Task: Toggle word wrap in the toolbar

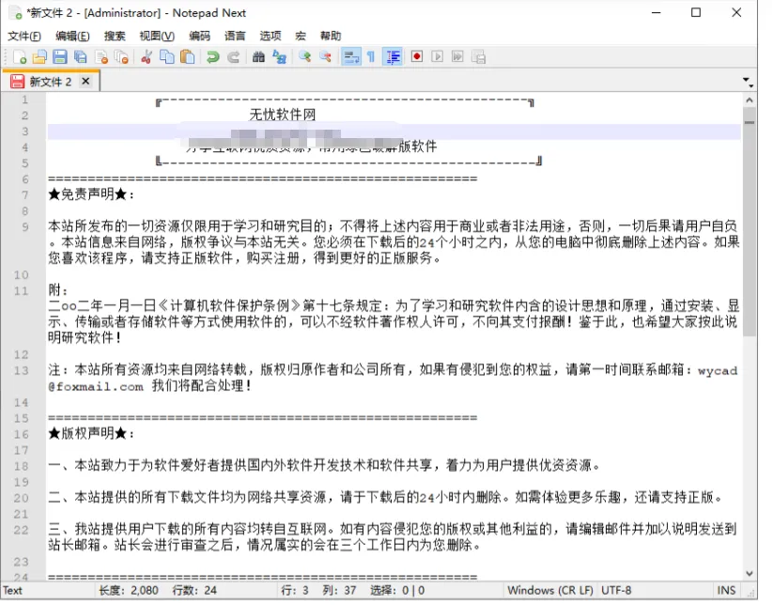Action: 351,57
